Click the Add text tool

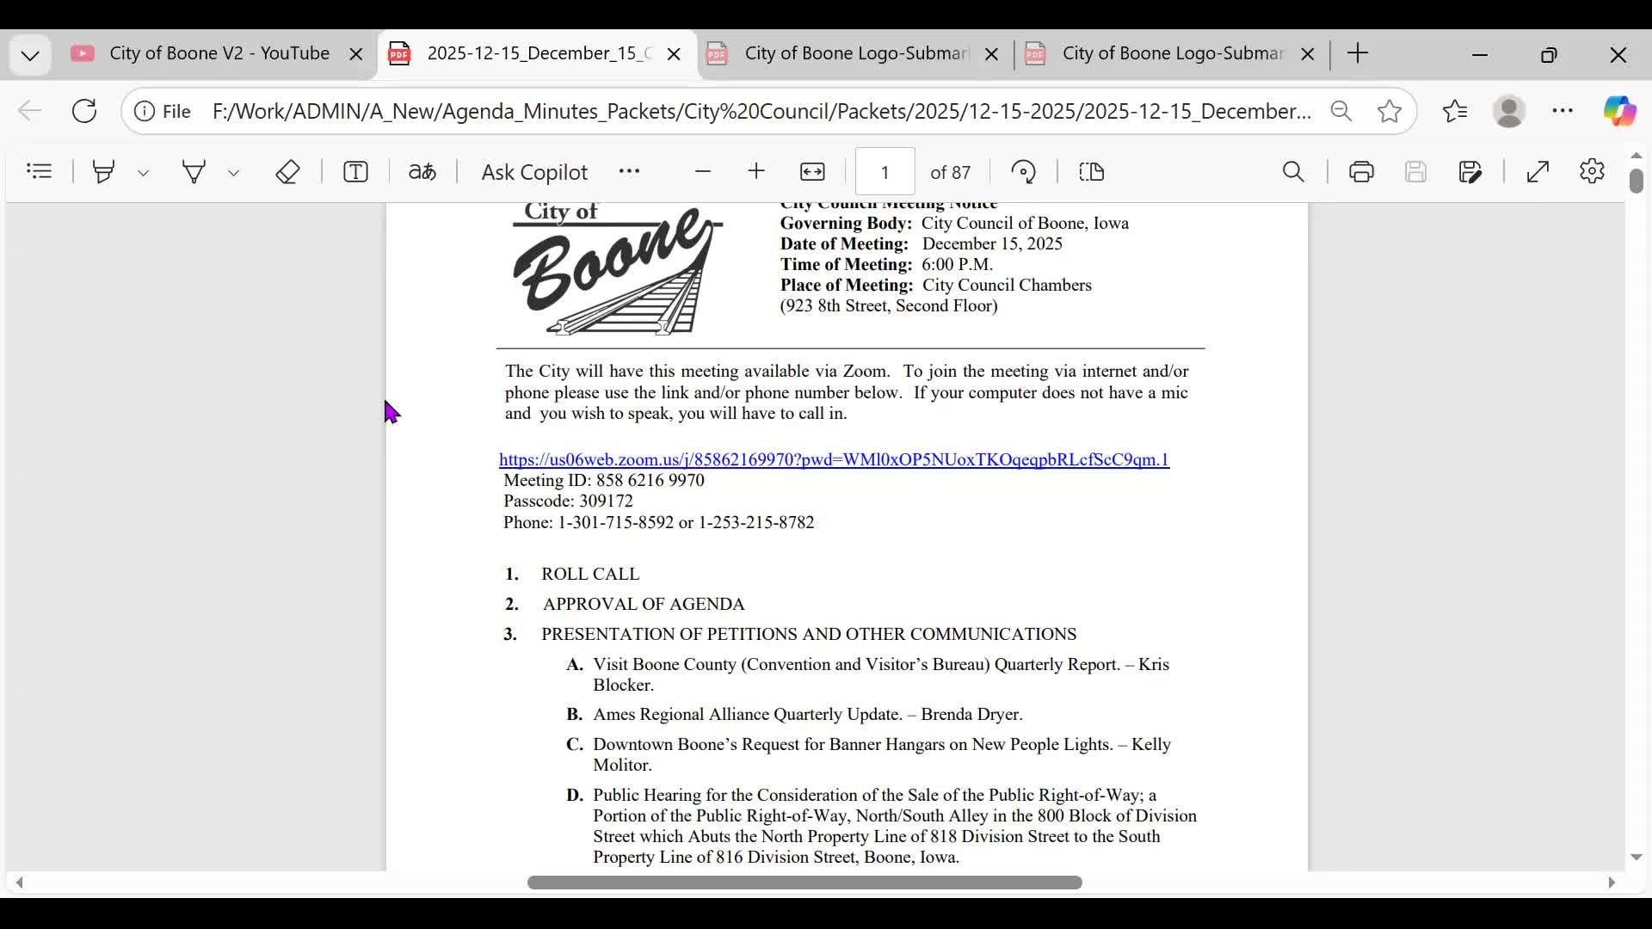[x=355, y=171]
